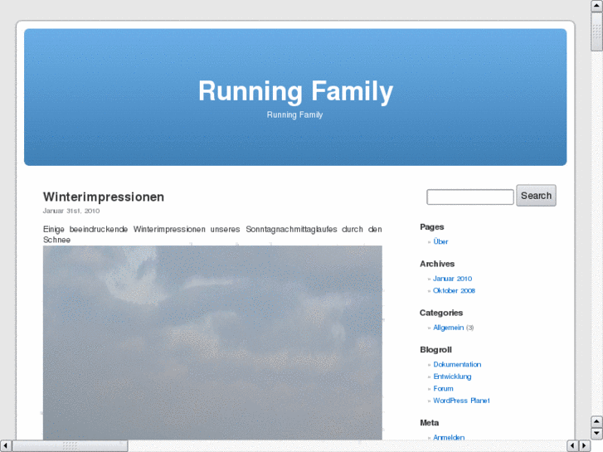Open the WordPress Planet link
Viewport: 603px width, 452px height.
click(461, 401)
